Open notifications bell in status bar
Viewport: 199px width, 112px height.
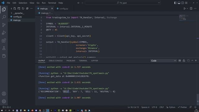[195, 107]
